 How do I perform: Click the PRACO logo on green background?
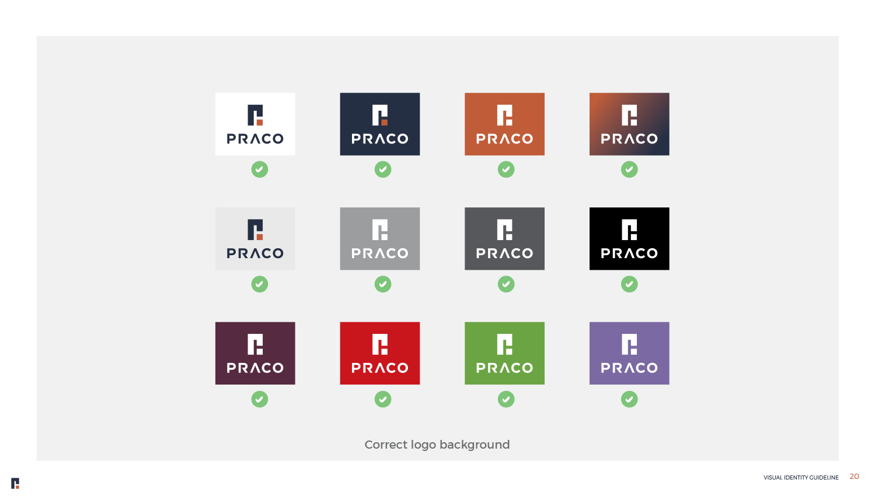click(504, 353)
